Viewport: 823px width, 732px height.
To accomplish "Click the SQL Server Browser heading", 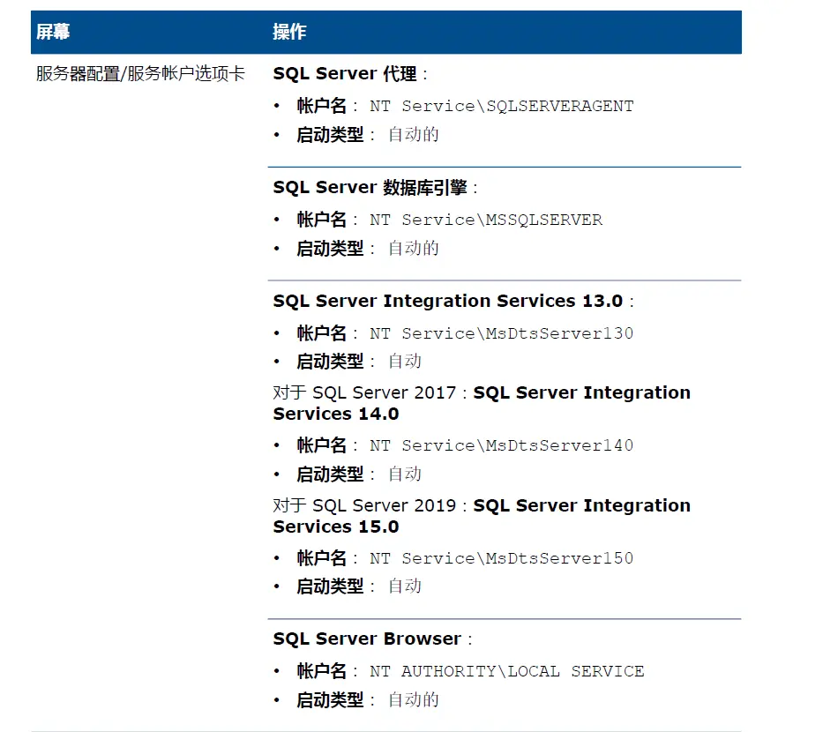I will click(367, 639).
